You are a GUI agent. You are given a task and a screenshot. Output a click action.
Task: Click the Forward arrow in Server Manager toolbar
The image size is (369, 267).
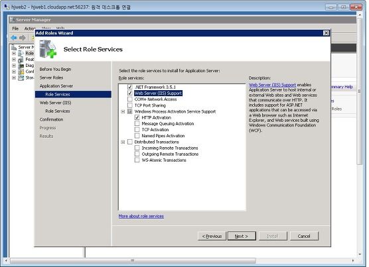(23, 37)
